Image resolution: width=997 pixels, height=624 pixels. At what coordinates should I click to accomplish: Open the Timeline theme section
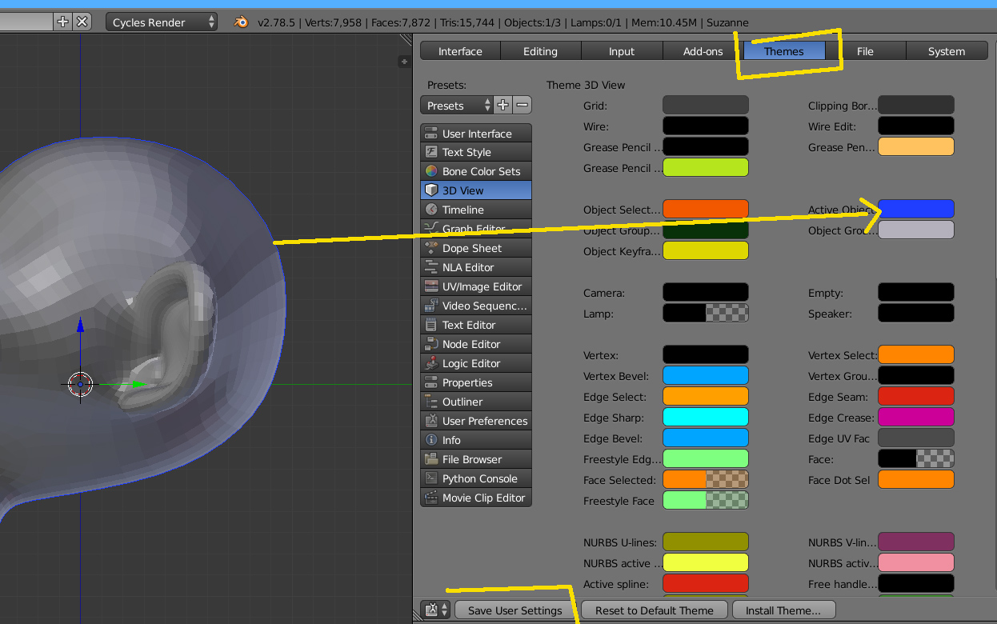pos(475,210)
